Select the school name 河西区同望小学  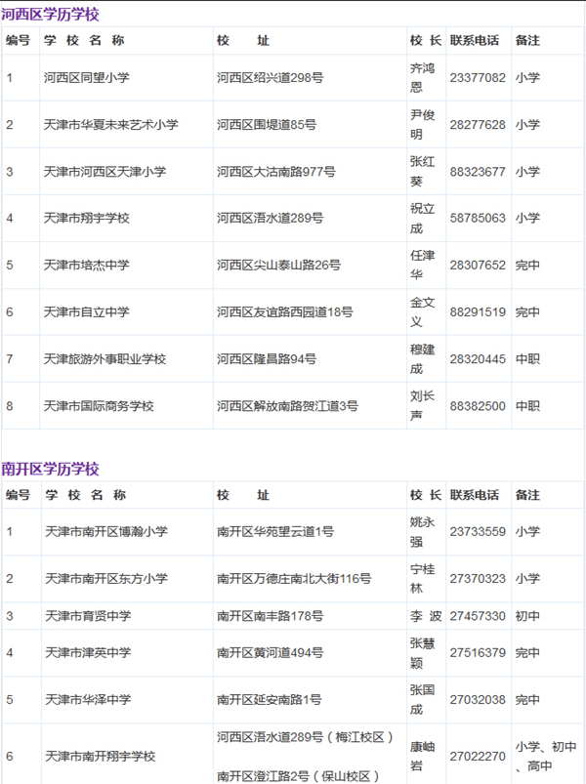pos(85,77)
